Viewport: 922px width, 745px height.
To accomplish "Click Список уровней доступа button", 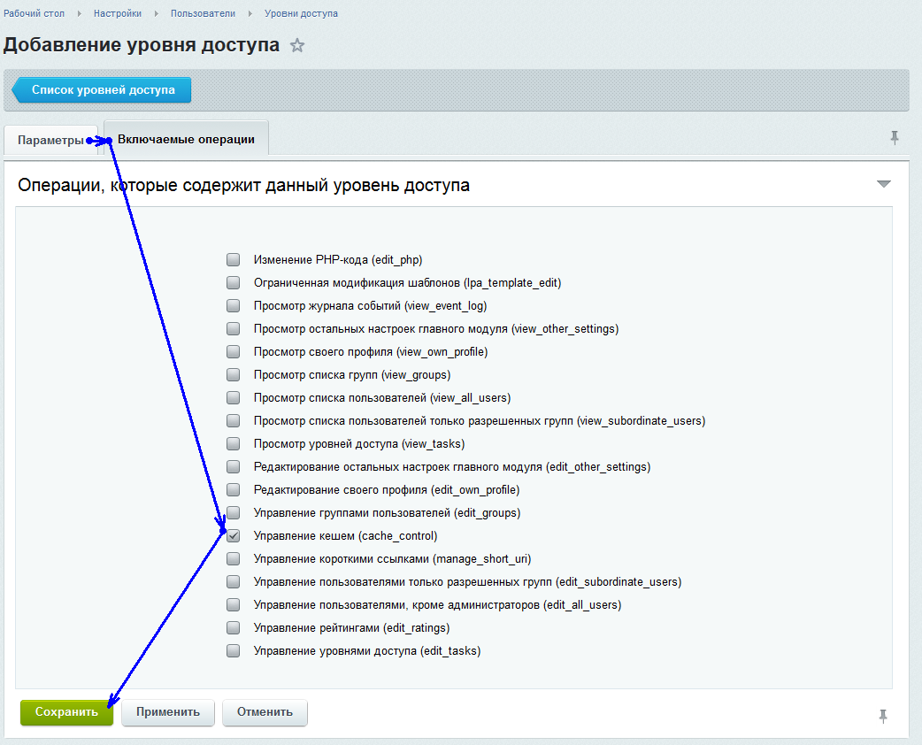I will click(x=102, y=90).
